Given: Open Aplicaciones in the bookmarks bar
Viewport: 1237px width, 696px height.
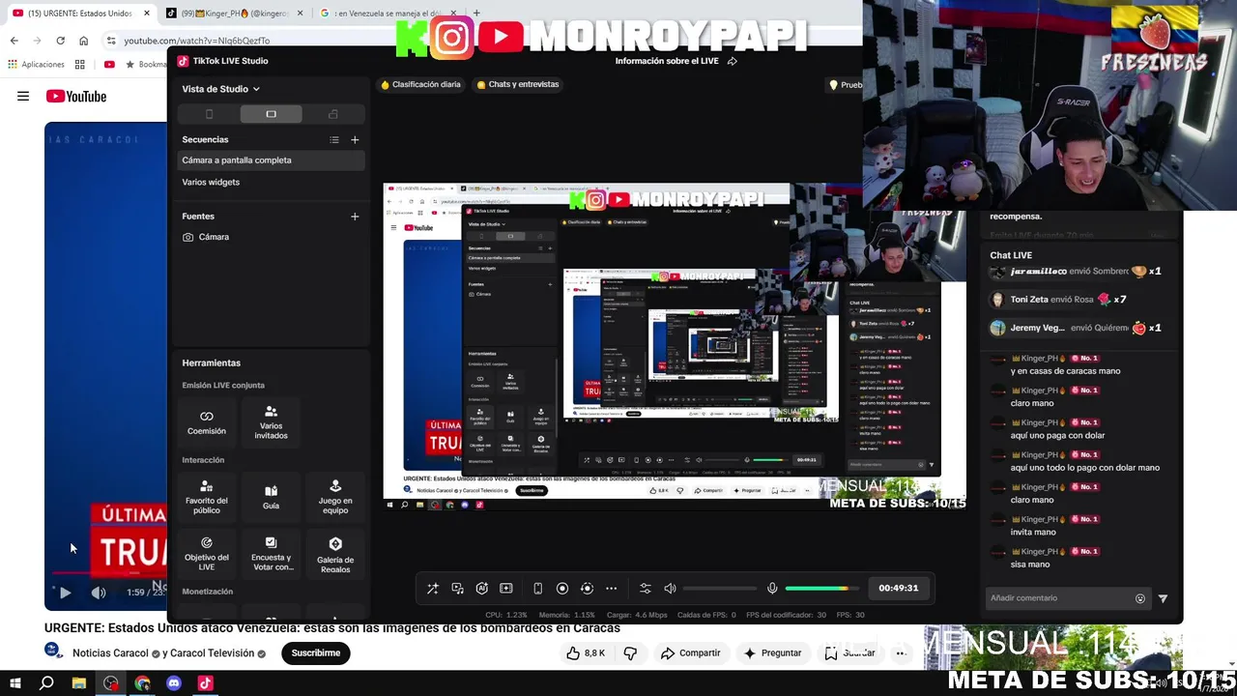Looking at the screenshot, I should 36,65.
